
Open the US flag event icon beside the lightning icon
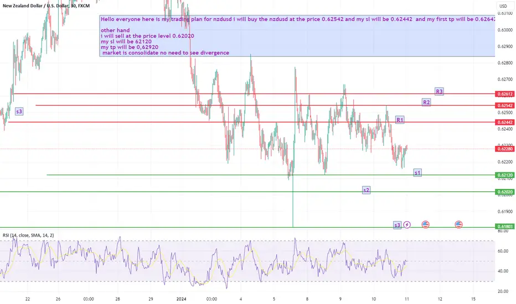426,224
